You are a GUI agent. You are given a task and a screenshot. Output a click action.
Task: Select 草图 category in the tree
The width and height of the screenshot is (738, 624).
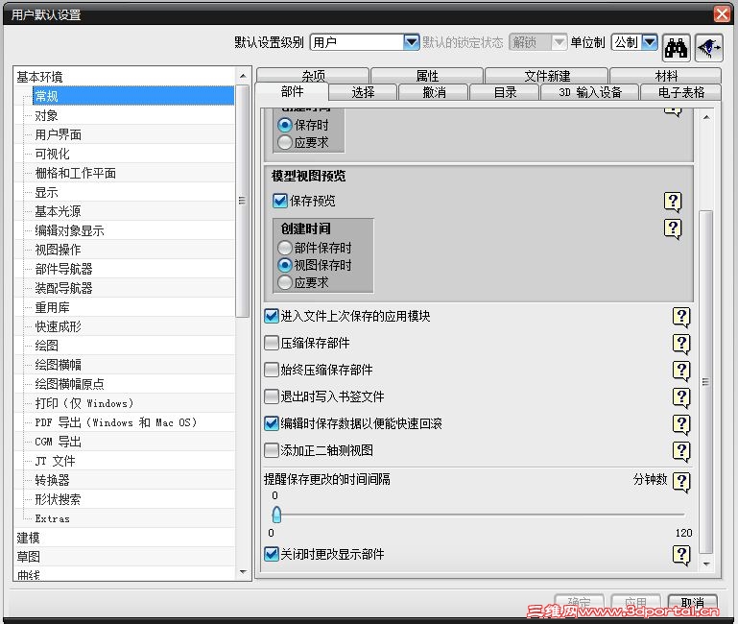pyautogui.click(x=28, y=557)
